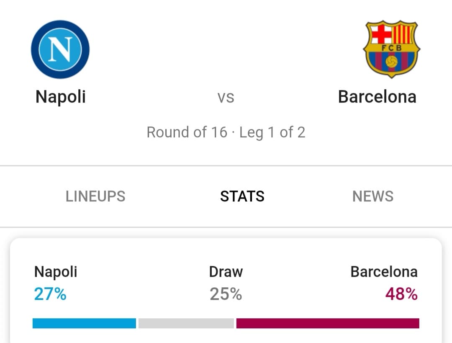Tap the Napoli 27% win percentage
This screenshot has height=343, width=452.
(50, 294)
